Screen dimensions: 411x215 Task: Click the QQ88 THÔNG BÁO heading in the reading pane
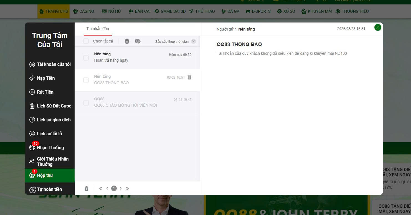tap(239, 44)
